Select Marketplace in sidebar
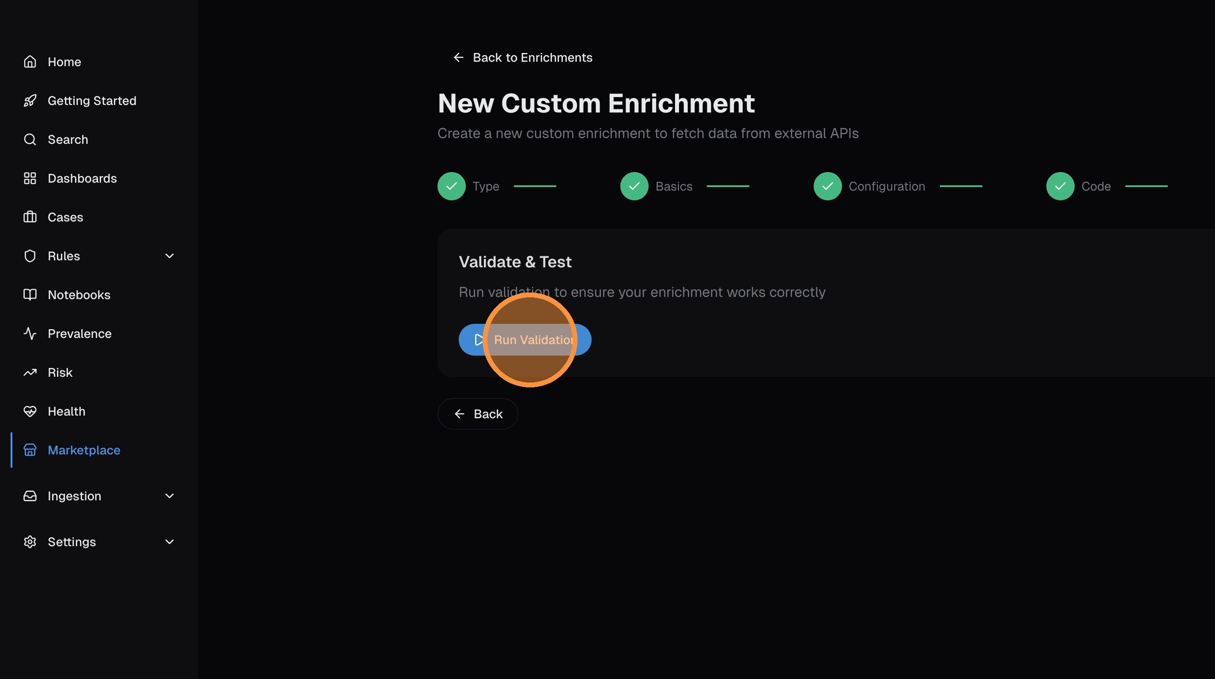The image size is (1215, 679). tap(83, 450)
